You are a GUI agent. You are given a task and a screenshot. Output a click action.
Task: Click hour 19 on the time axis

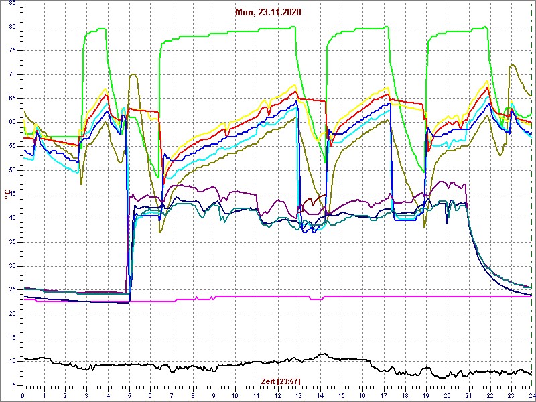pos(425,395)
